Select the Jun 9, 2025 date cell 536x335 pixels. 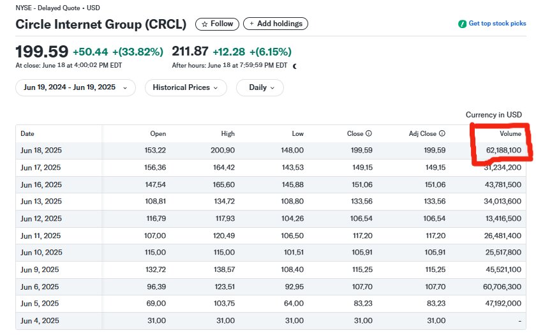point(40,269)
